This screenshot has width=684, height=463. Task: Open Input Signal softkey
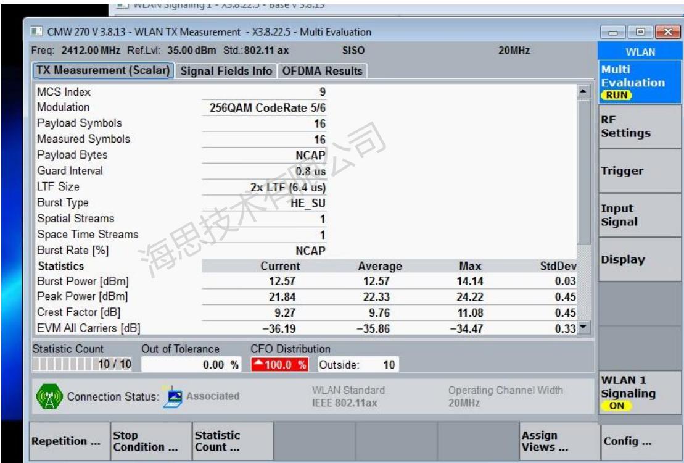640,215
